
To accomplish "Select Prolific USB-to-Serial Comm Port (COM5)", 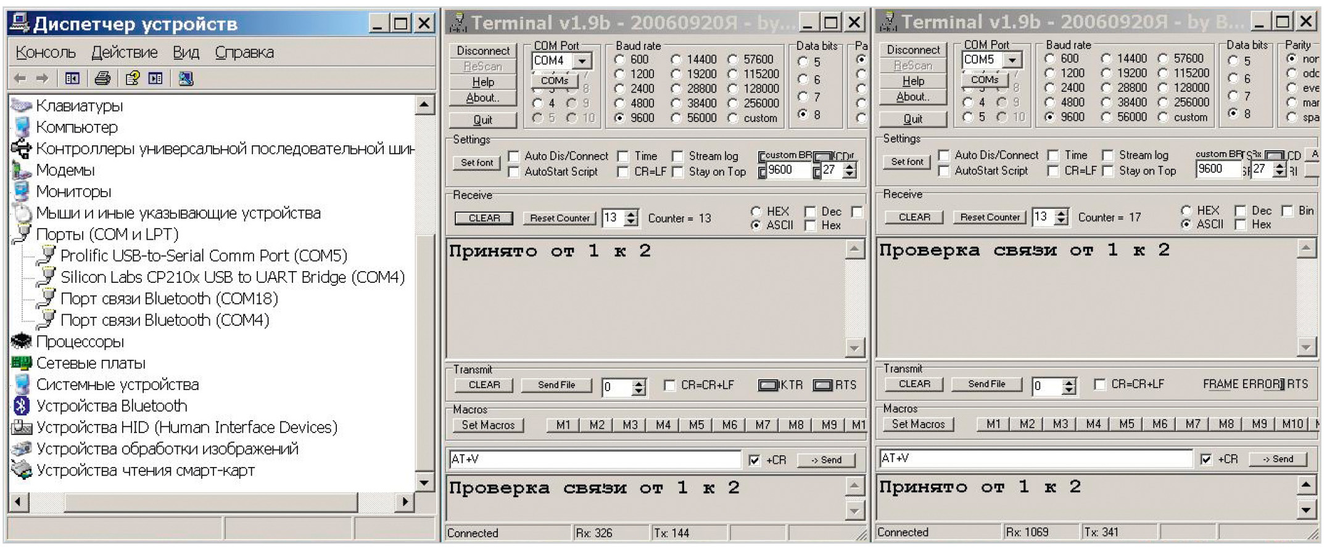I will 204,256.
